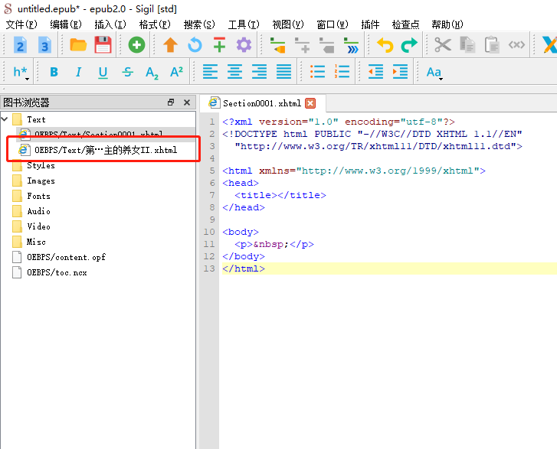The image size is (557, 449).
Task: Center align text
Action: tap(234, 72)
